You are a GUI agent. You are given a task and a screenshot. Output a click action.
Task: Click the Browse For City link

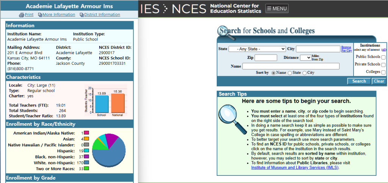[x=346, y=49]
